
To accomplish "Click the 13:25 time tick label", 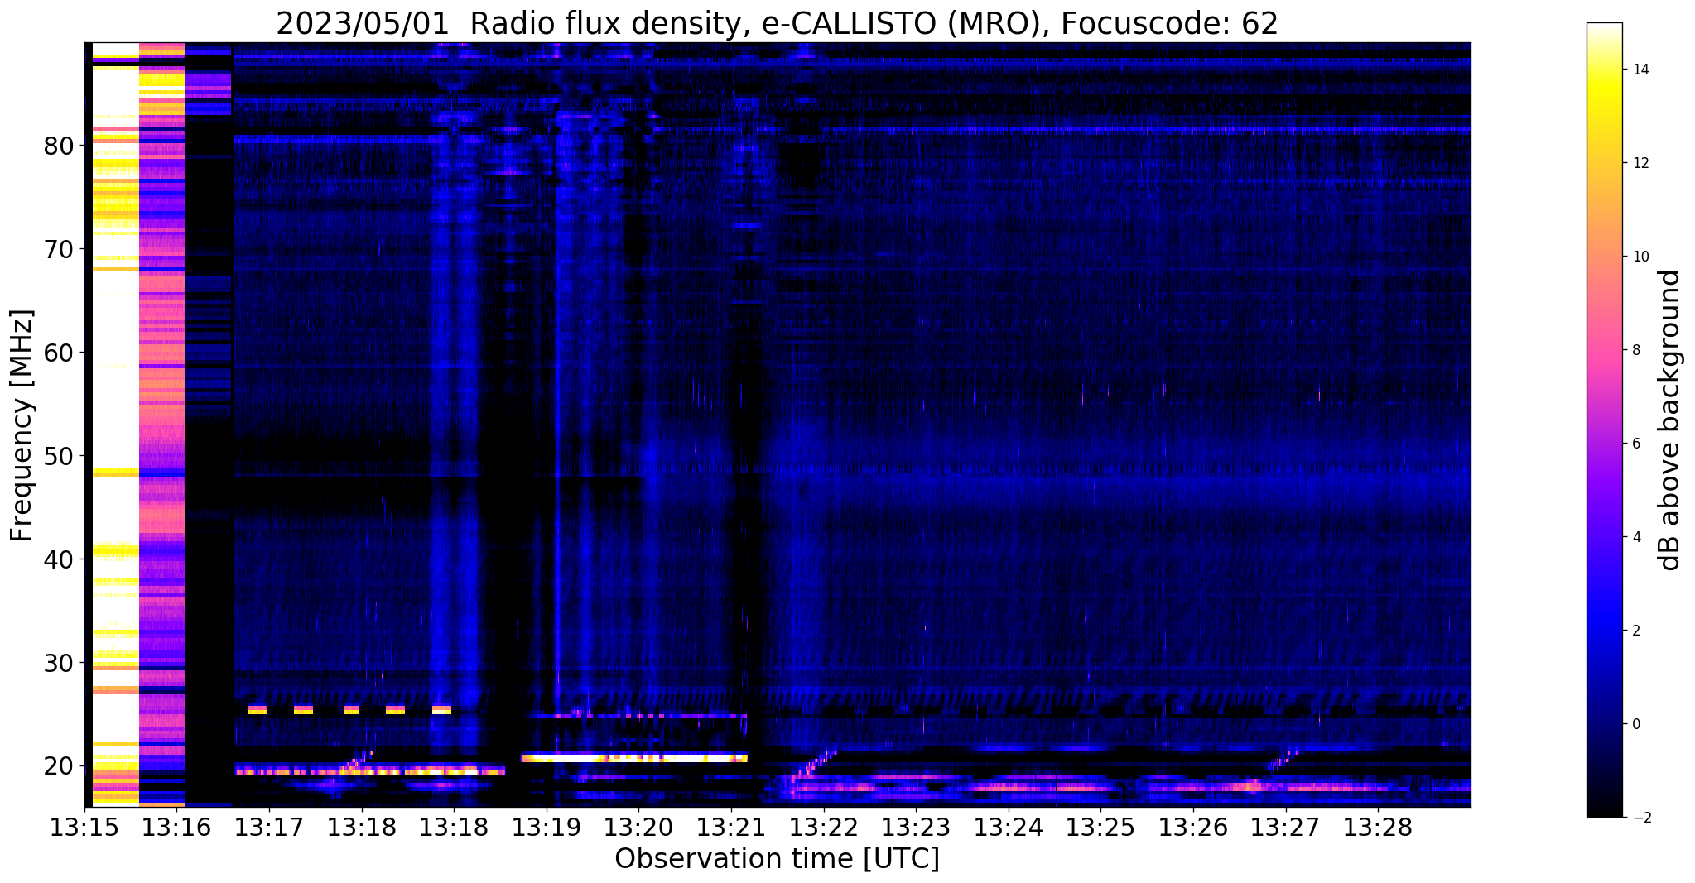I will [x=1100, y=828].
